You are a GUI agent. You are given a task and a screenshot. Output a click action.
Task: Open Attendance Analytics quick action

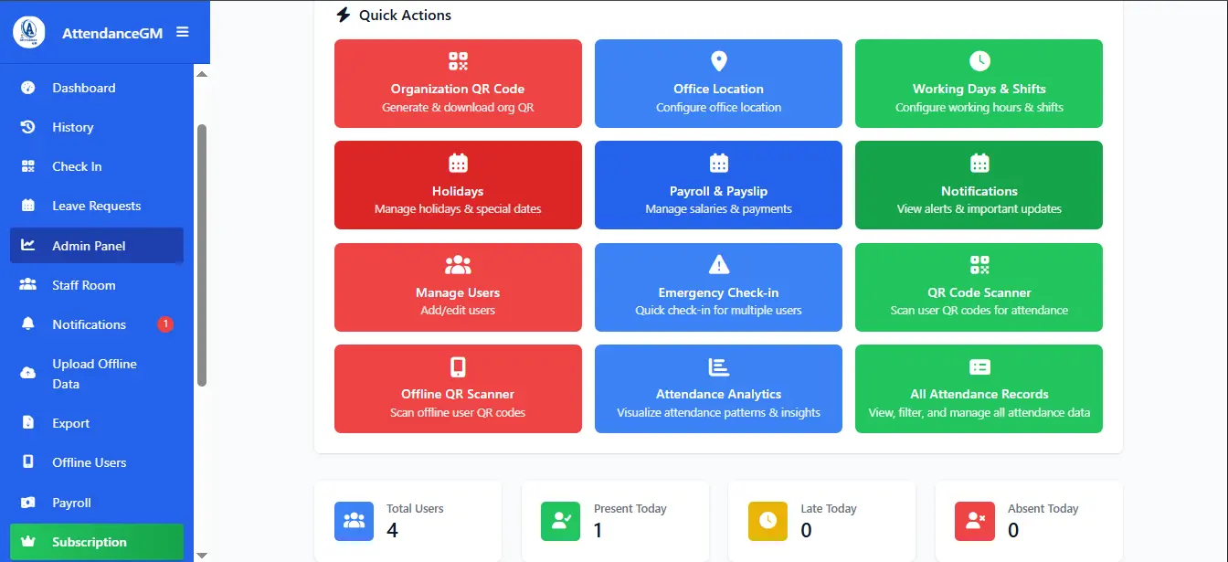718,388
